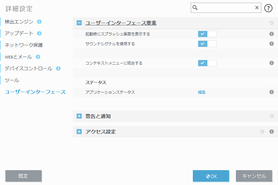Click inside the search input field
278x185 pixels.
(225, 8)
